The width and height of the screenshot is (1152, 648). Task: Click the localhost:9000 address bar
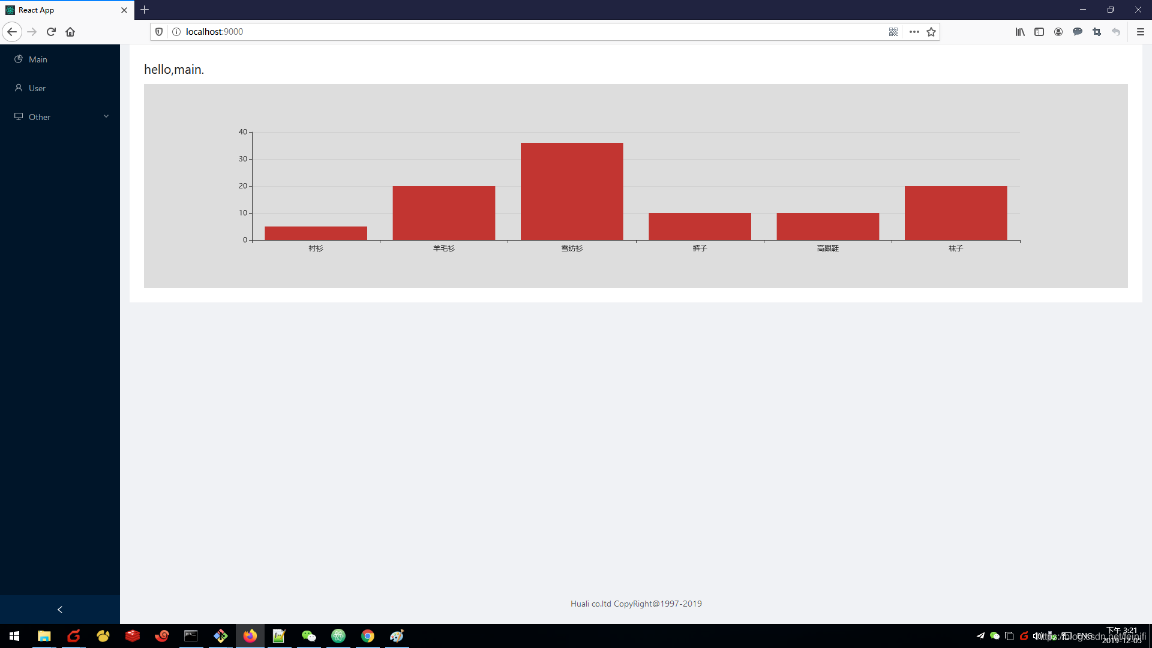213,31
